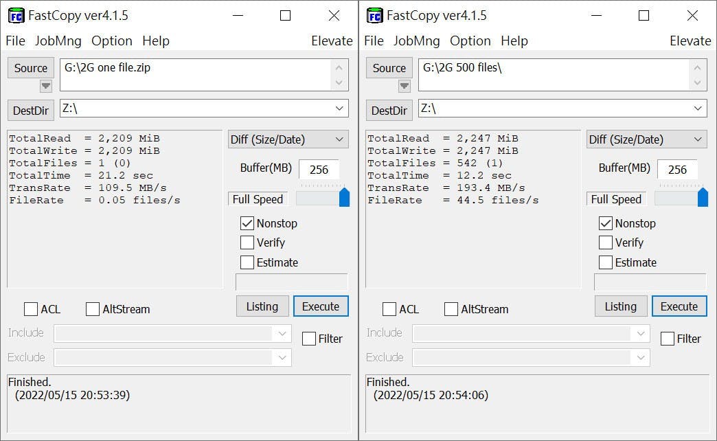Enable Verify in the '2G one file.zip' window
The image size is (717, 441).
[x=247, y=242]
